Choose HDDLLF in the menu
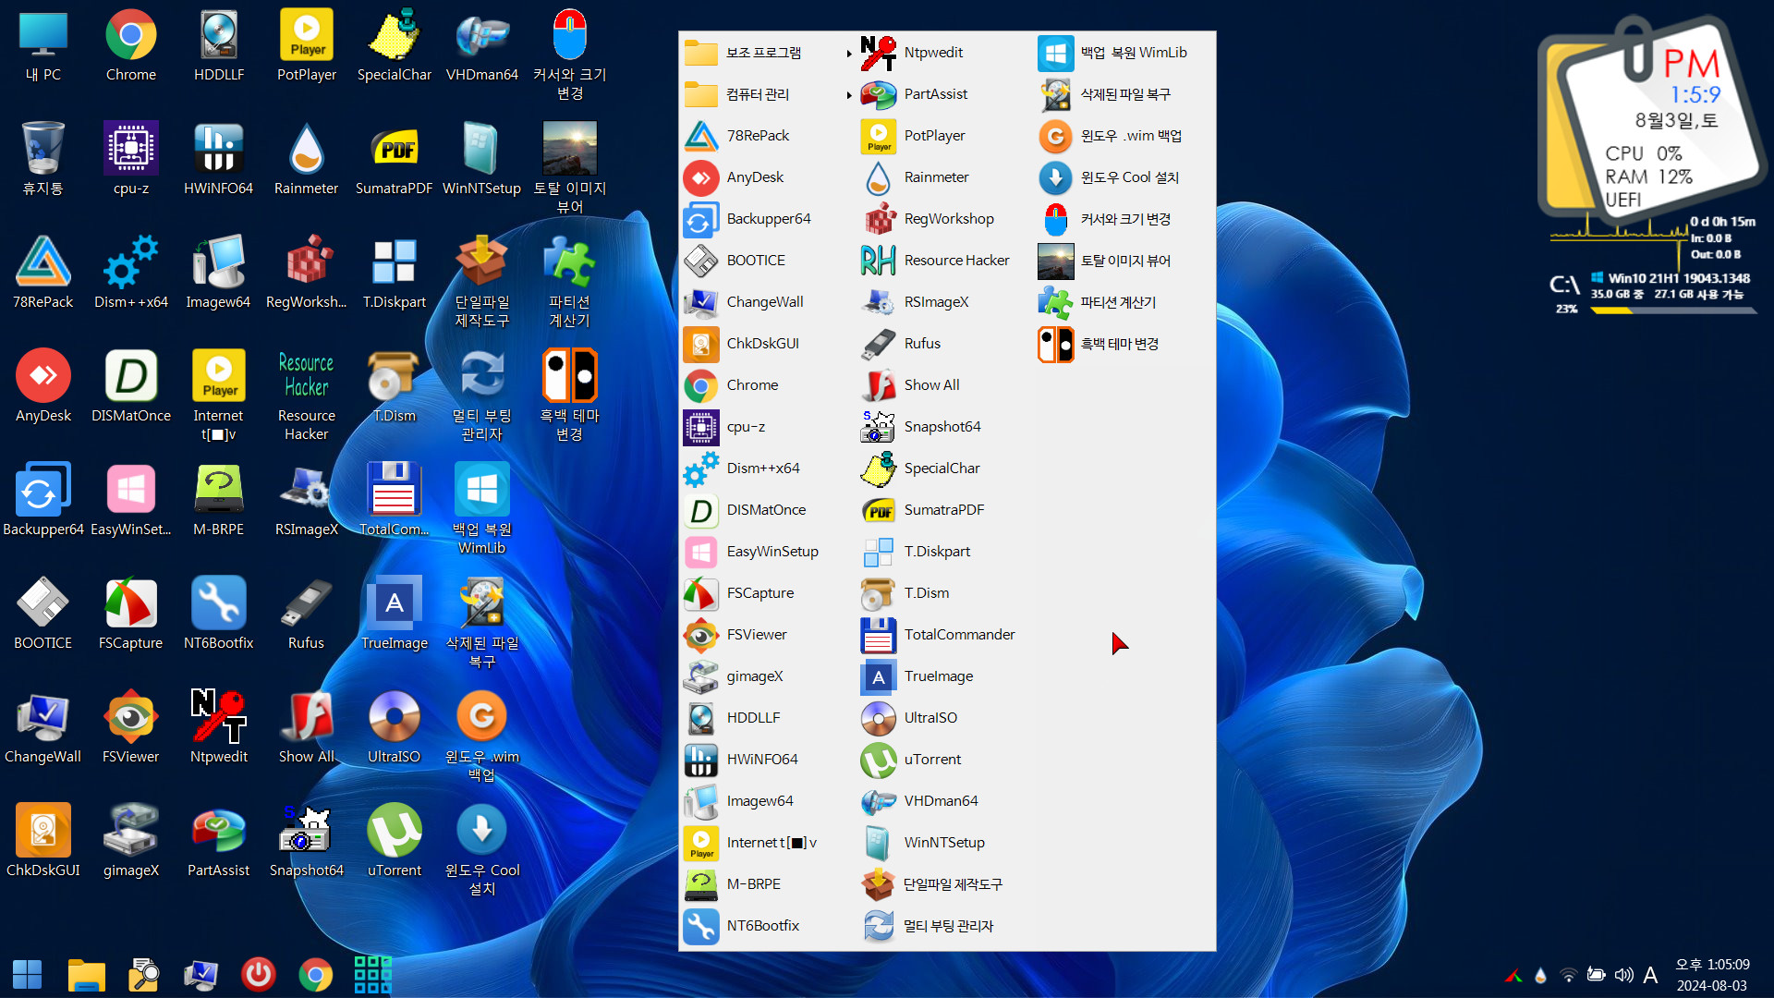1774x998 pixels. [x=767, y=718]
